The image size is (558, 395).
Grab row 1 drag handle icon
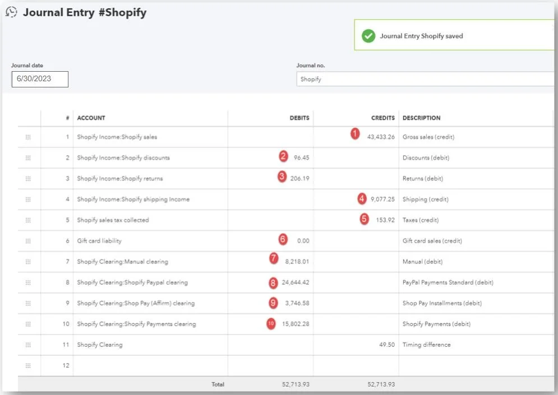[x=28, y=137]
